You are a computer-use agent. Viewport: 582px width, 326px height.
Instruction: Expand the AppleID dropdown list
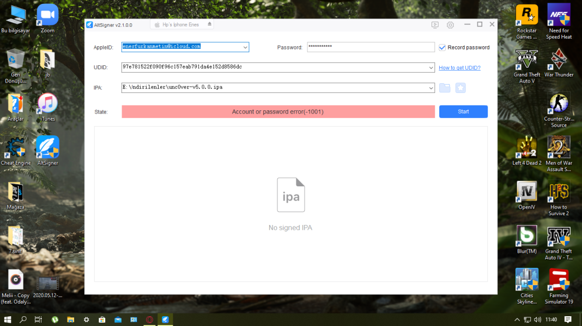pyautogui.click(x=245, y=47)
